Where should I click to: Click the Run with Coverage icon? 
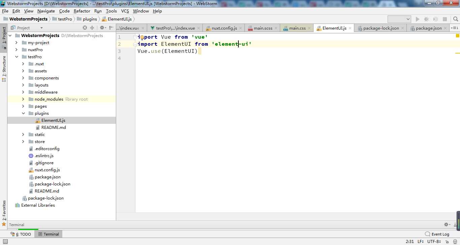(x=435, y=19)
